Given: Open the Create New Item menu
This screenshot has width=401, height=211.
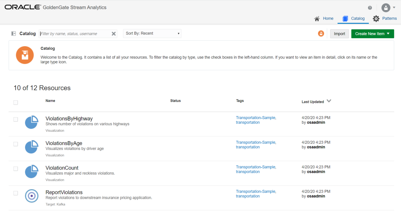Looking at the screenshot, I should point(373,34).
